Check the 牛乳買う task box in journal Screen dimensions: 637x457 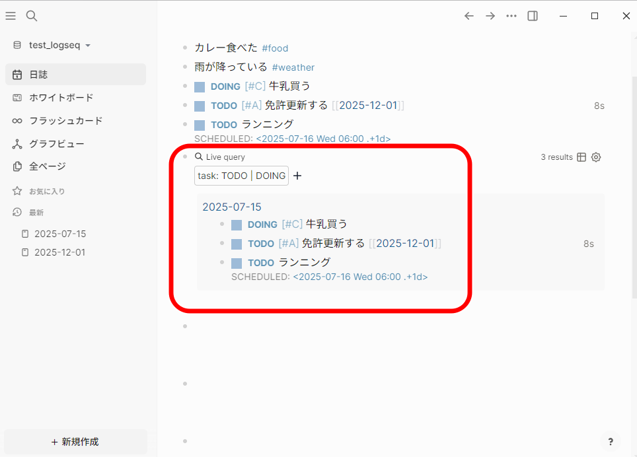point(200,87)
